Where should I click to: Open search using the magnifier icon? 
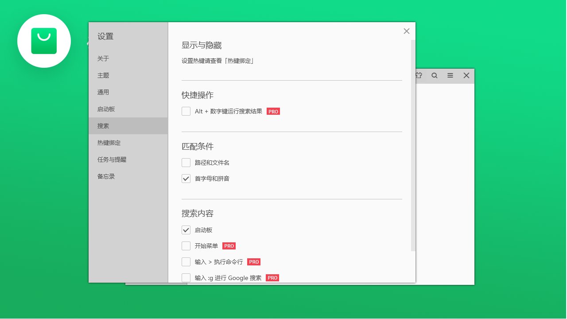tap(434, 75)
